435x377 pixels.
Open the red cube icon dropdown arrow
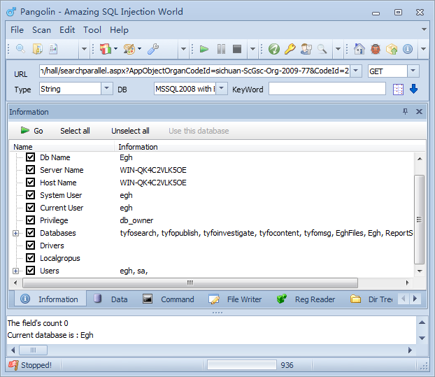pos(115,49)
